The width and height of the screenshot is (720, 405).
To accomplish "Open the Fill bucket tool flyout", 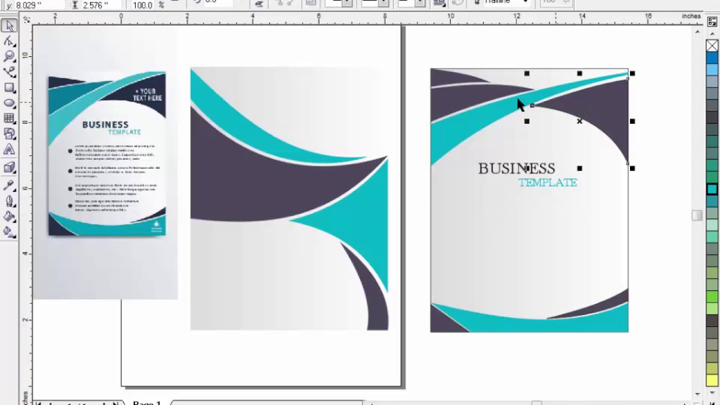I will click(x=9, y=217).
